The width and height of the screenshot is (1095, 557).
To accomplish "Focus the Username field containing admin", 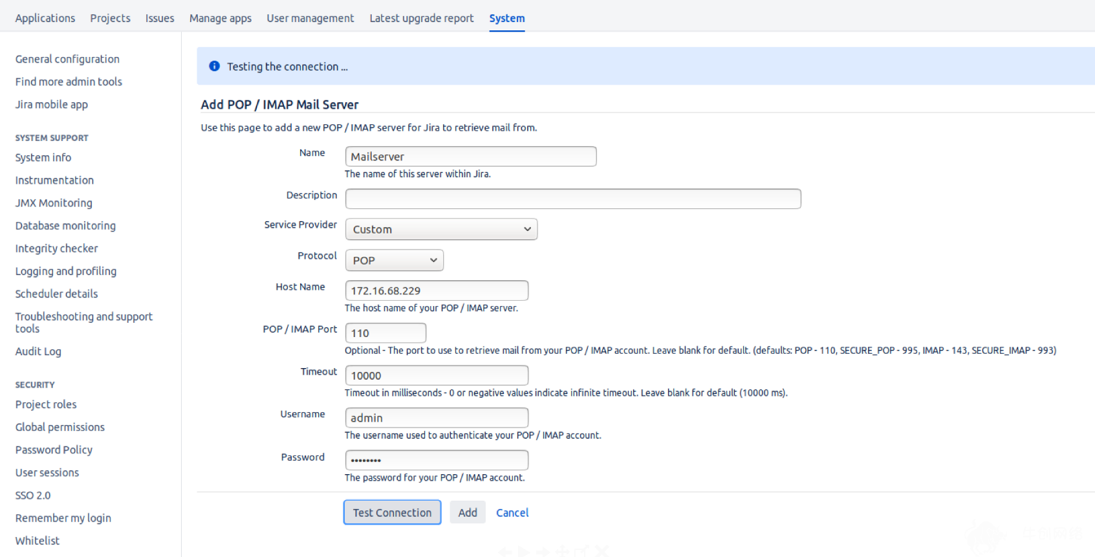I will 437,418.
